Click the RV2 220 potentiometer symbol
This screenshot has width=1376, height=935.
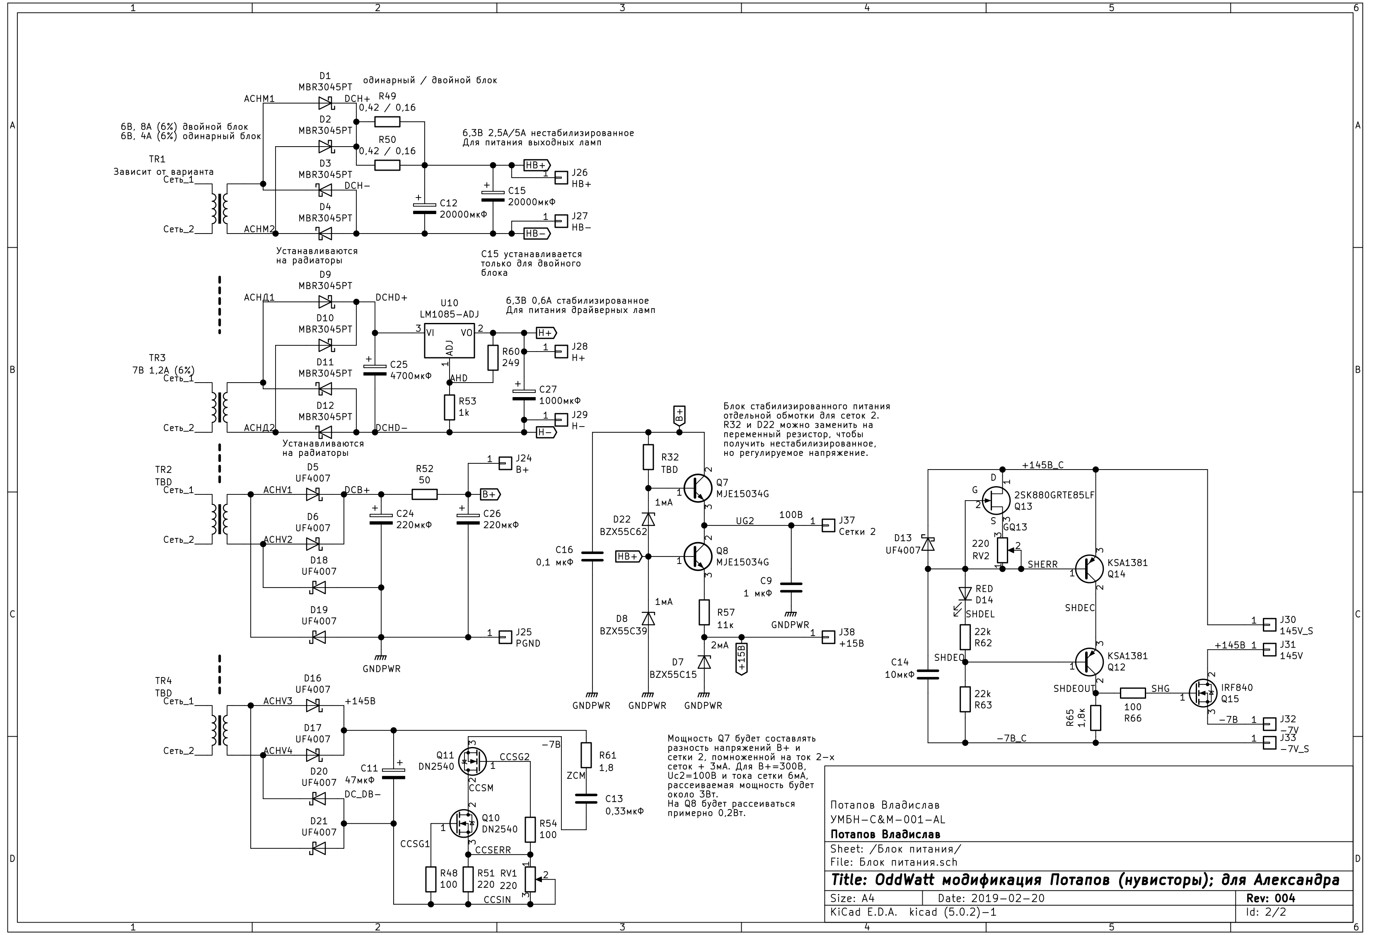point(1002,550)
